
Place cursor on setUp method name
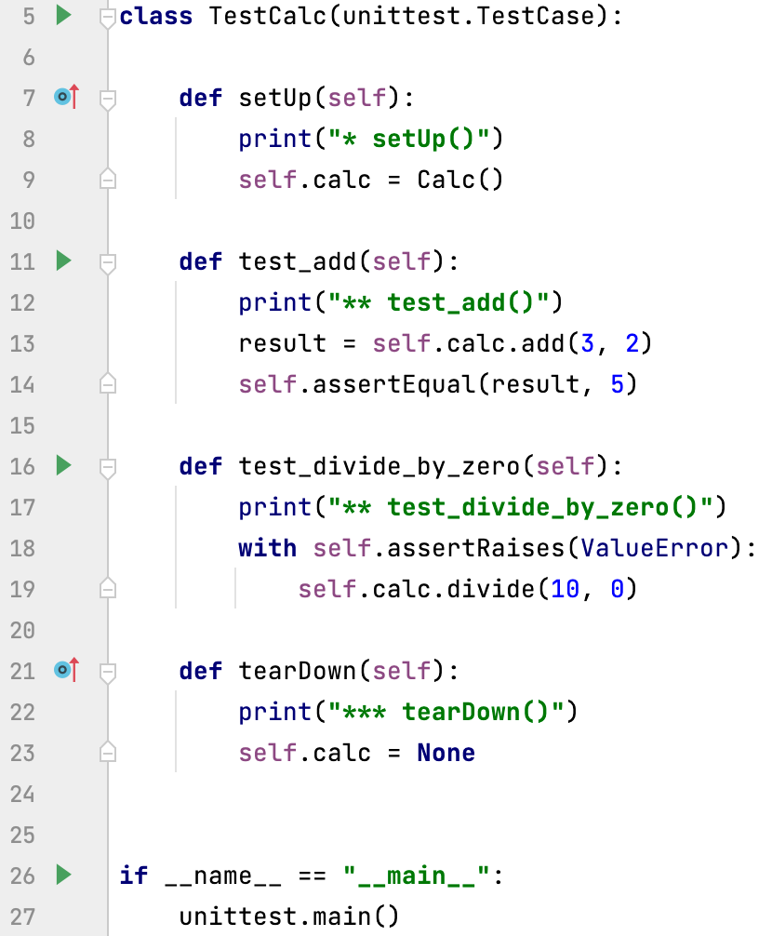275,98
